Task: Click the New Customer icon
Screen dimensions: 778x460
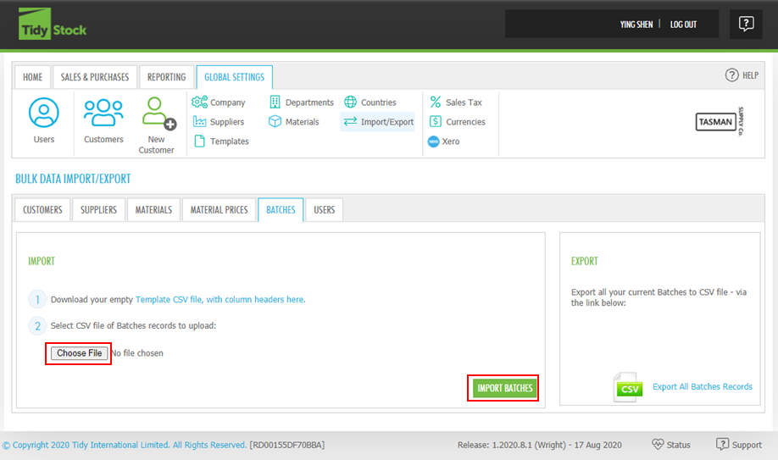Action: pos(157,114)
